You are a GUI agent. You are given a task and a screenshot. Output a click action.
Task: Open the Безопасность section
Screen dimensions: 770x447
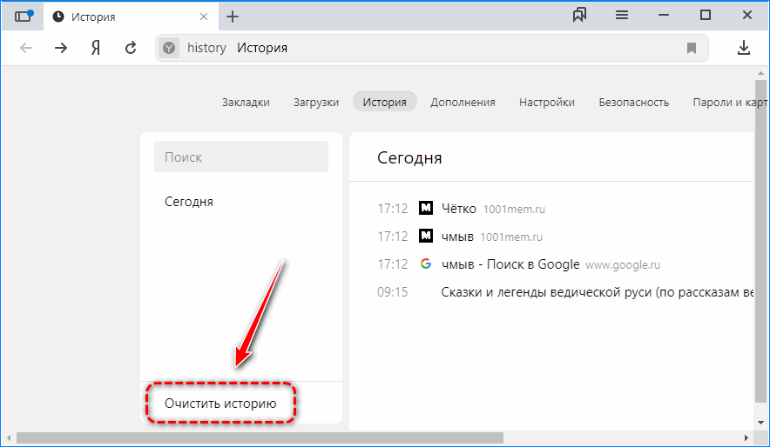tap(633, 102)
